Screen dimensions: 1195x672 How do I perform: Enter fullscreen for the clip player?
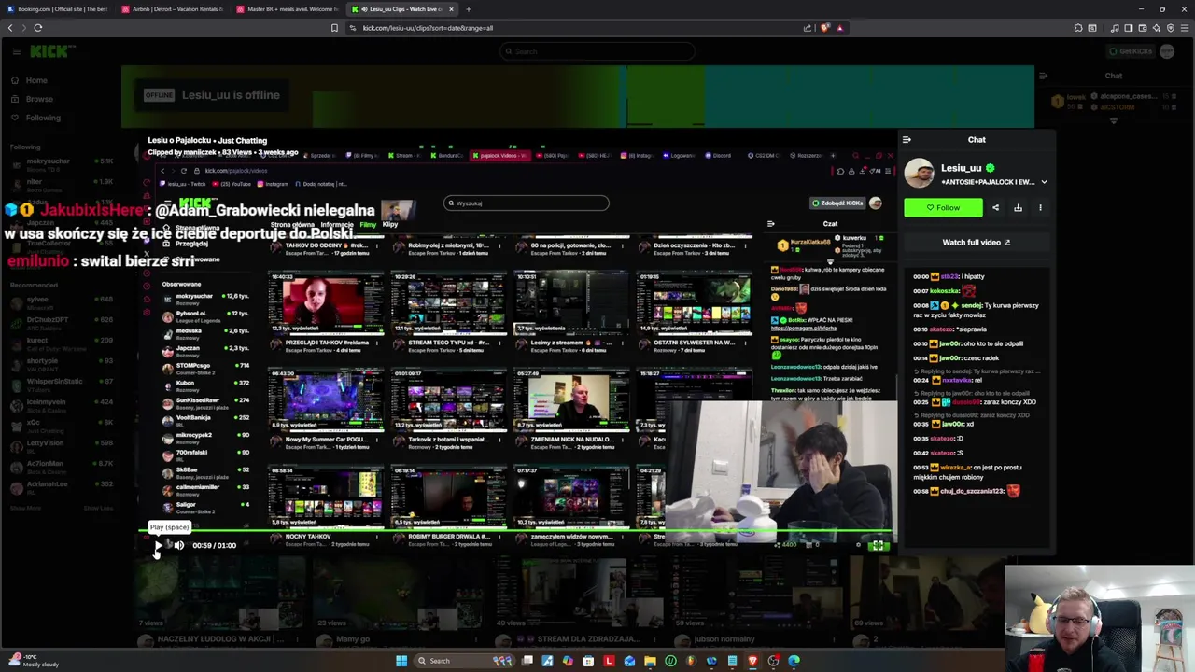point(879,546)
